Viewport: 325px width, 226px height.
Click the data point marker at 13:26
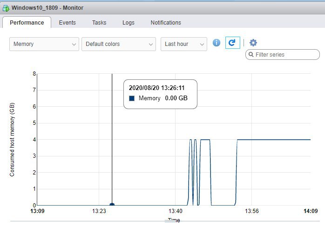click(x=112, y=205)
